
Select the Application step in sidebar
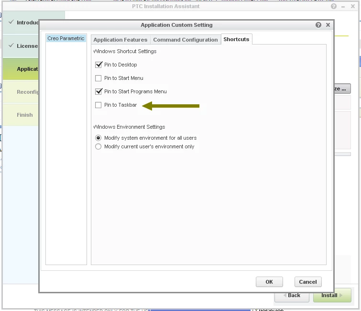click(x=21, y=69)
